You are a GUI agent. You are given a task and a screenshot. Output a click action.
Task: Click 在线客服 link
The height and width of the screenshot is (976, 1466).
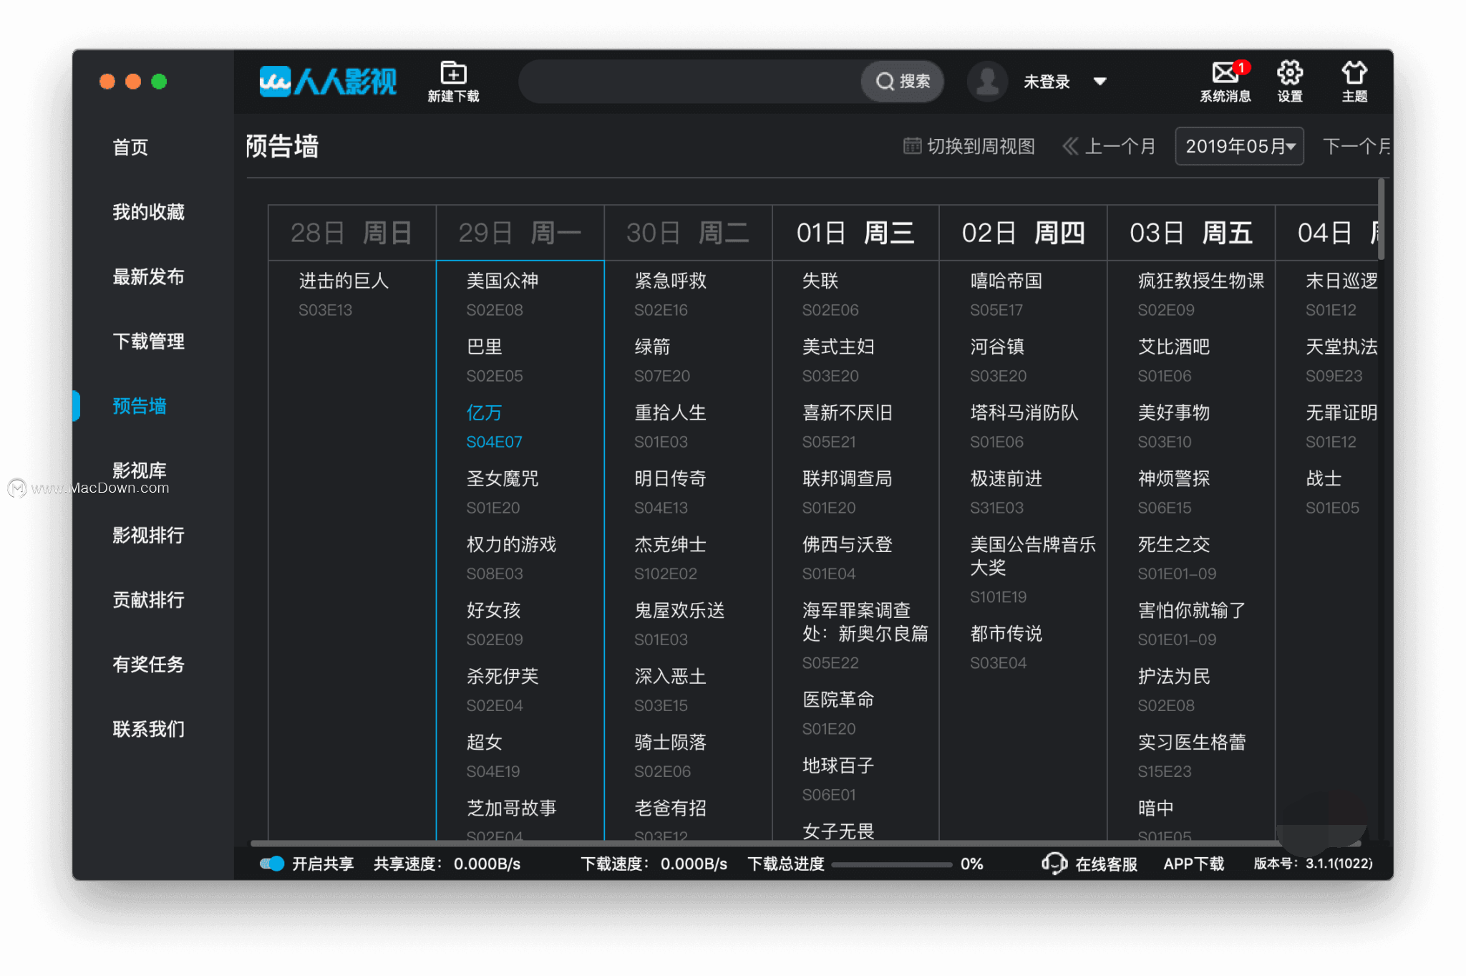(1106, 864)
